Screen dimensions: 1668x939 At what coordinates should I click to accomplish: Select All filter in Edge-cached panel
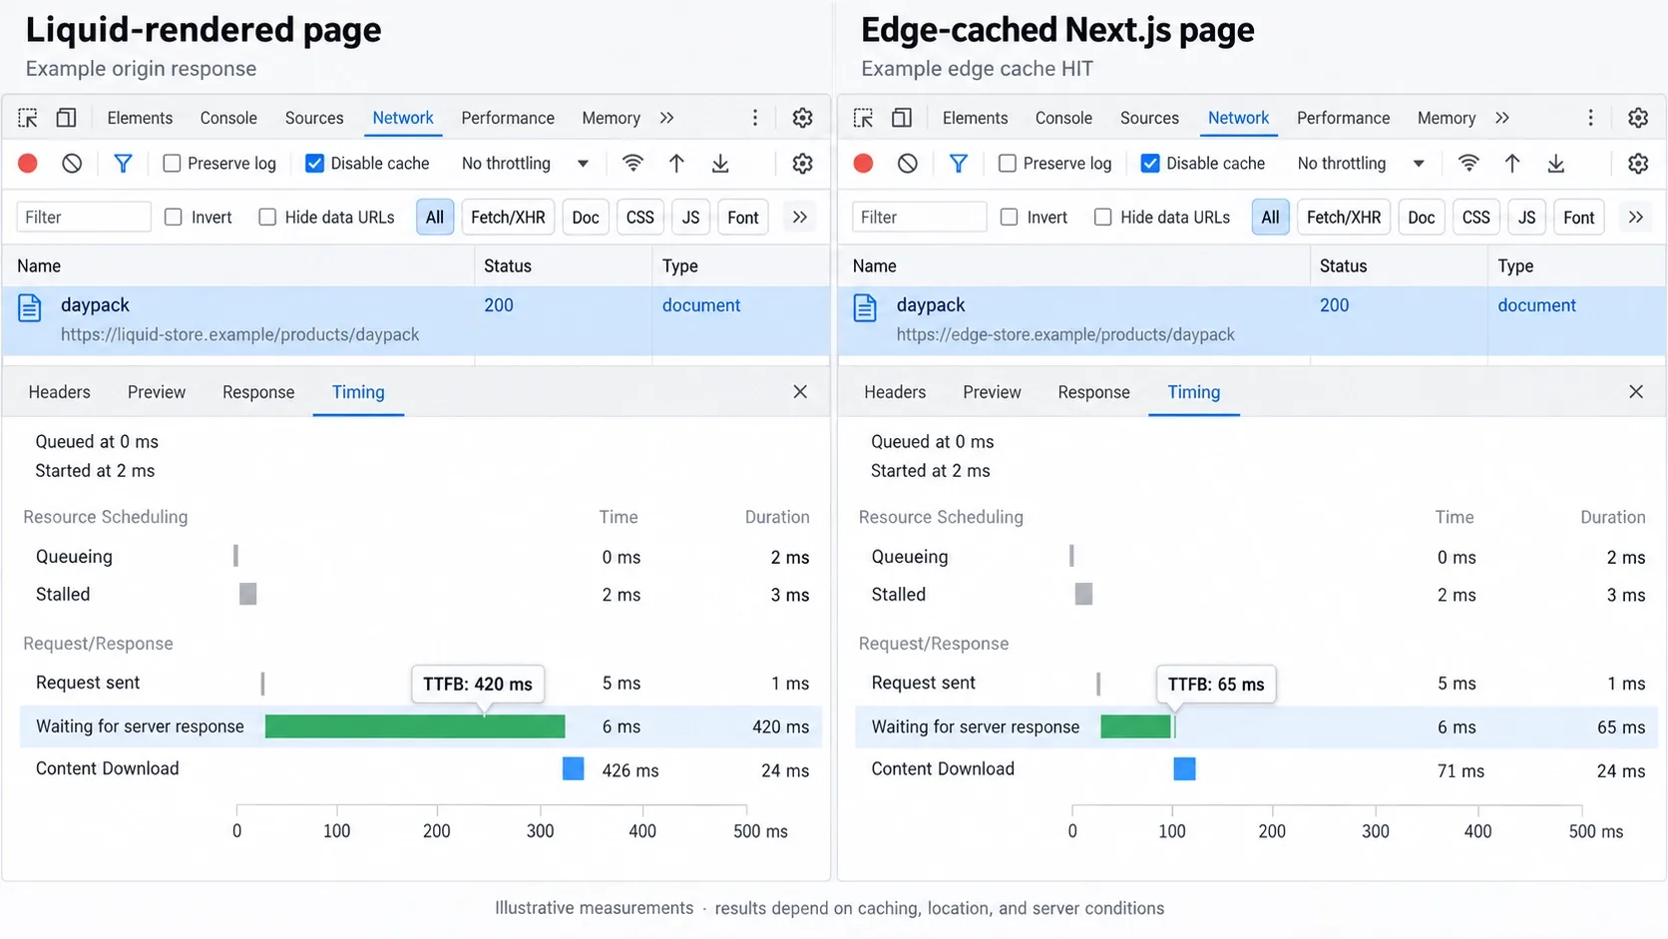[1270, 217]
